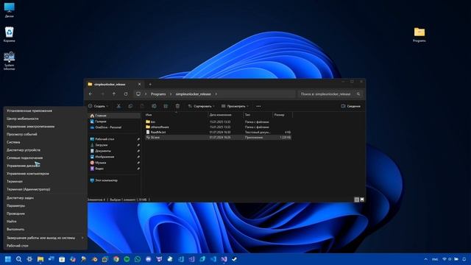Open the Recycle Bin desktop icon
Image resolution: width=471 pixels, height=265 pixels.
(x=10, y=35)
